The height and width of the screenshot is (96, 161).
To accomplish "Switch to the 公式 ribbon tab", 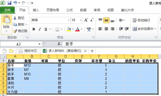I will coord(70,10).
